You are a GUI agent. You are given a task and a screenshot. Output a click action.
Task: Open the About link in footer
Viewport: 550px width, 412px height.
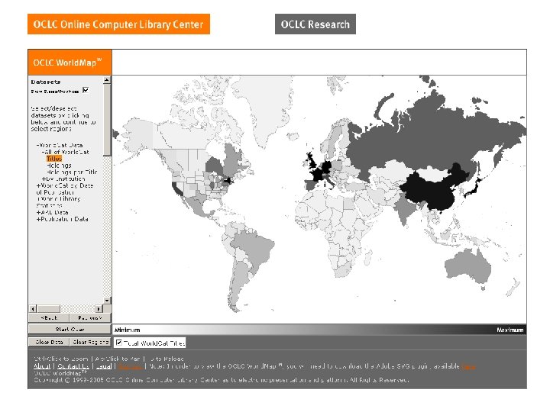click(x=42, y=366)
